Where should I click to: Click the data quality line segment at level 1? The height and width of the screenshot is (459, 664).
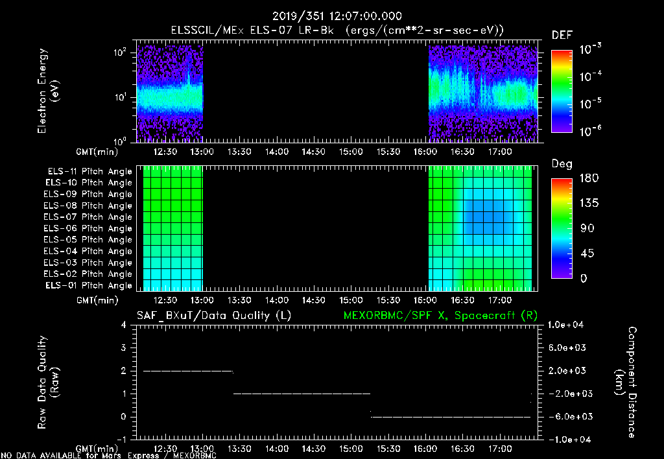302,394
